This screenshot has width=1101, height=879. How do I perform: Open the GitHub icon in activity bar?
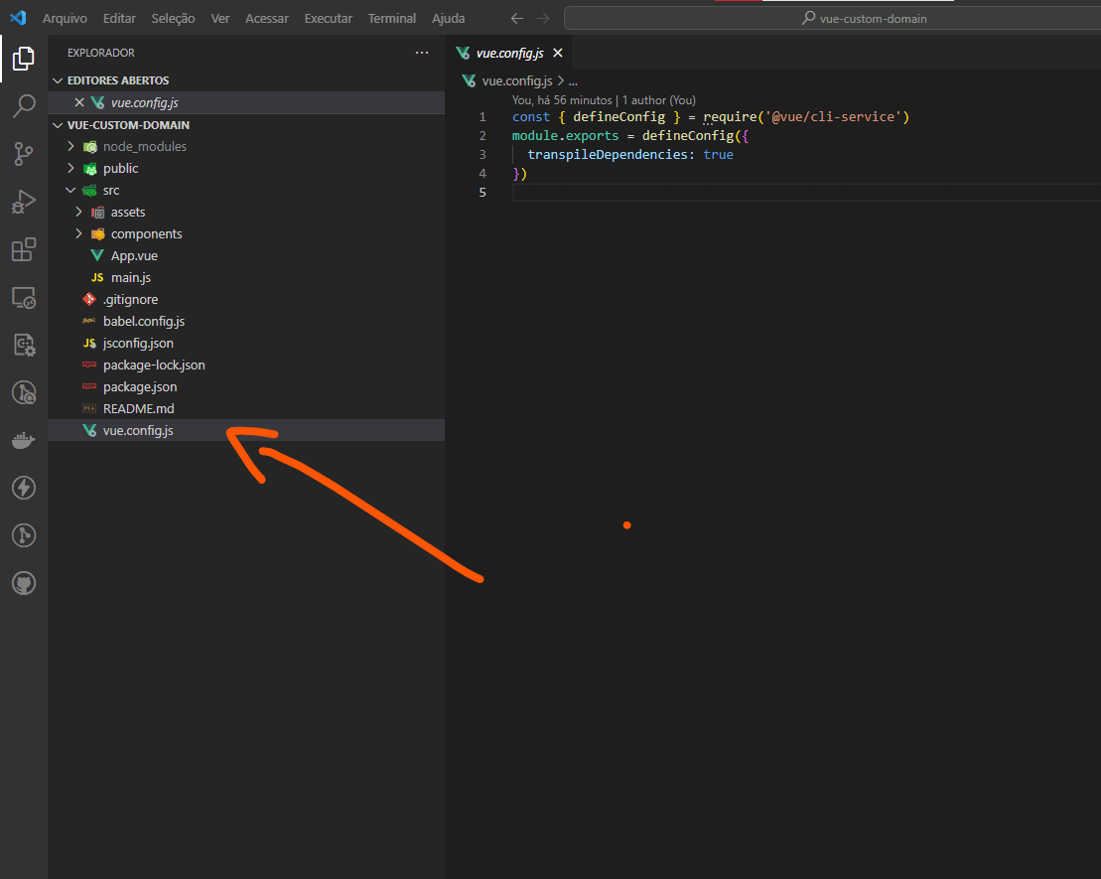click(24, 583)
